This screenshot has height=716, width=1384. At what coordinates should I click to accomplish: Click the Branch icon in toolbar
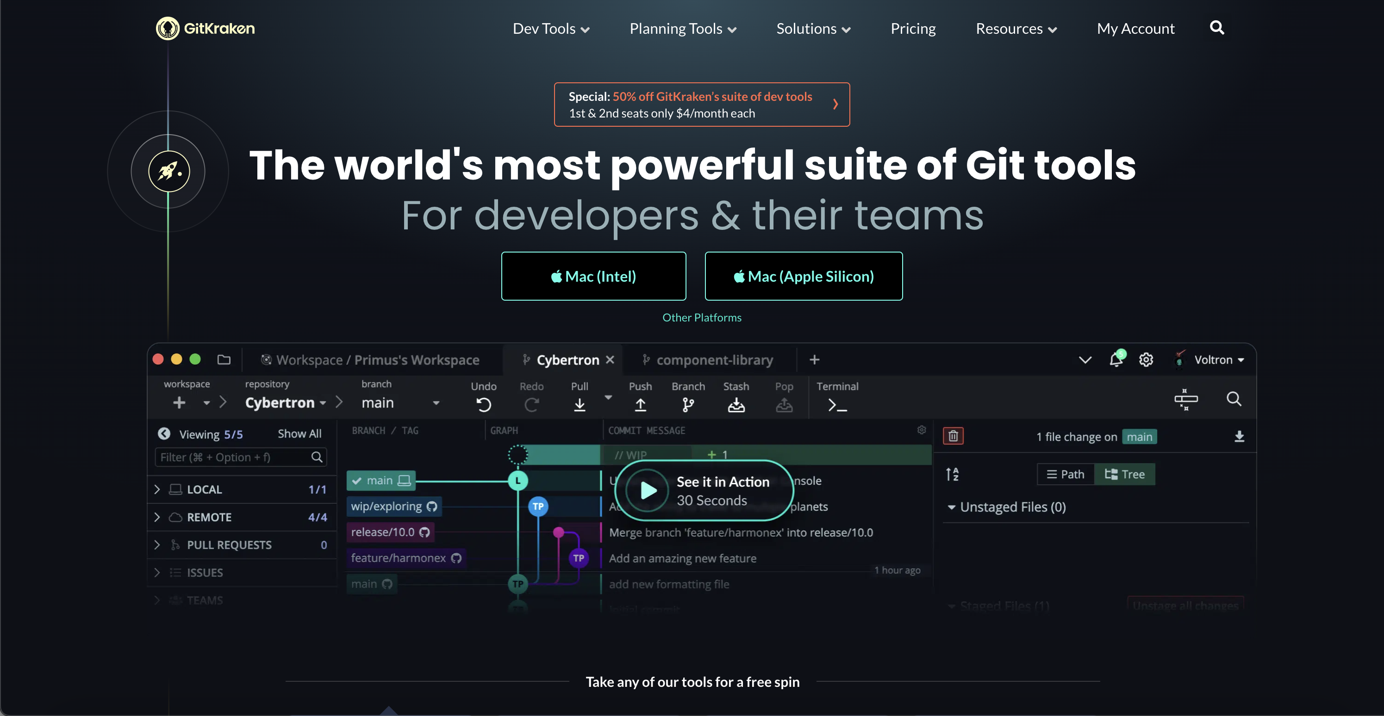pyautogui.click(x=688, y=405)
